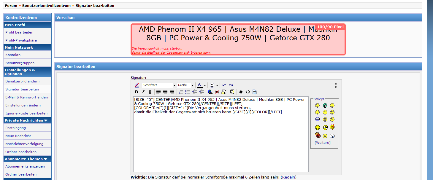The image size is (433, 180).
Task: Shrink editor height with up arrows
Action: pyautogui.click(x=336, y=84)
